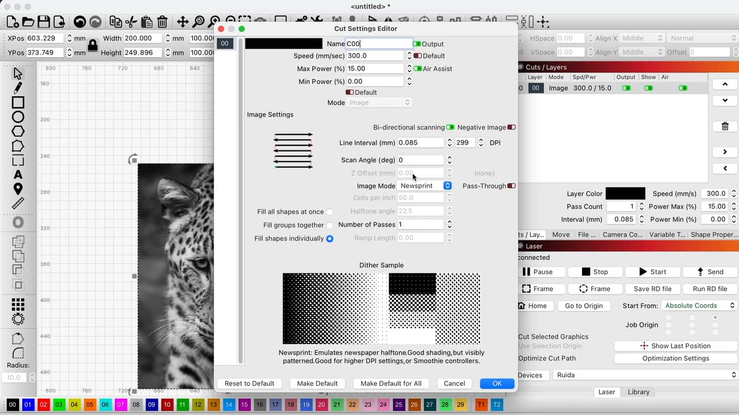
Task: Undo the last action
Action: point(80,22)
